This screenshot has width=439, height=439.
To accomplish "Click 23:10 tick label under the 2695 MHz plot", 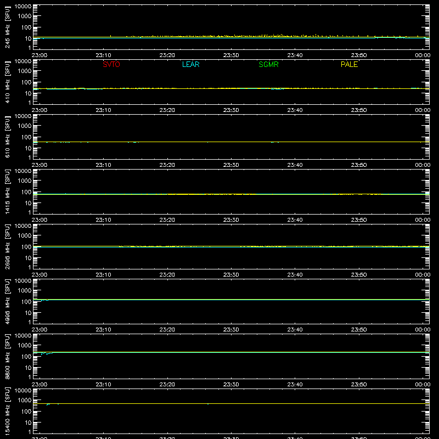I will [103, 275].
